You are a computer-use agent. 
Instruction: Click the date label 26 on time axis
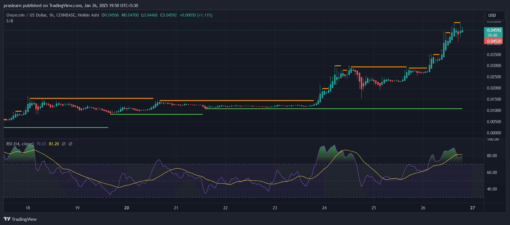tap(423, 208)
